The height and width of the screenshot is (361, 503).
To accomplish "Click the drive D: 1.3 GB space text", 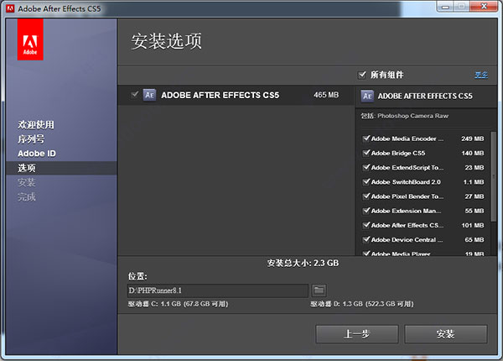I will [362, 304].
